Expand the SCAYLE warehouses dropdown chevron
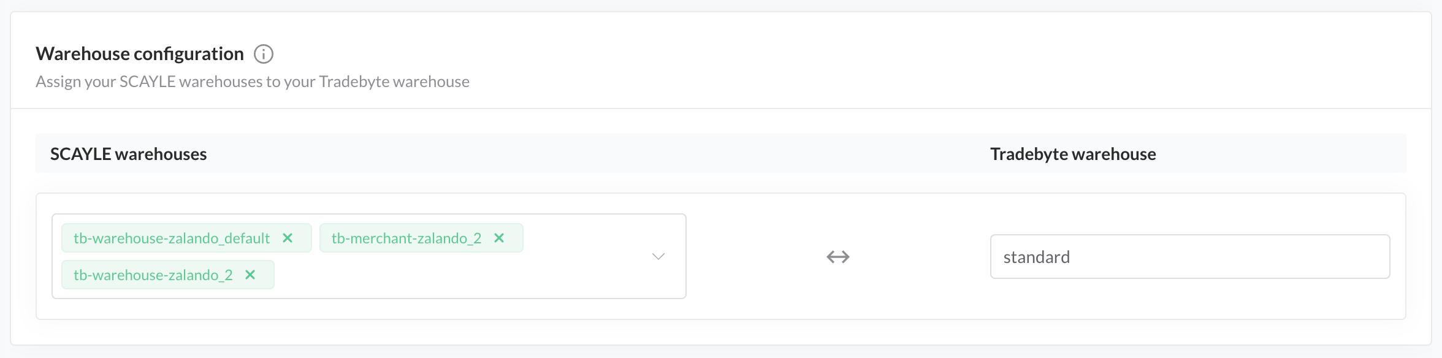The image size is (1442, 358). point(658,256)
